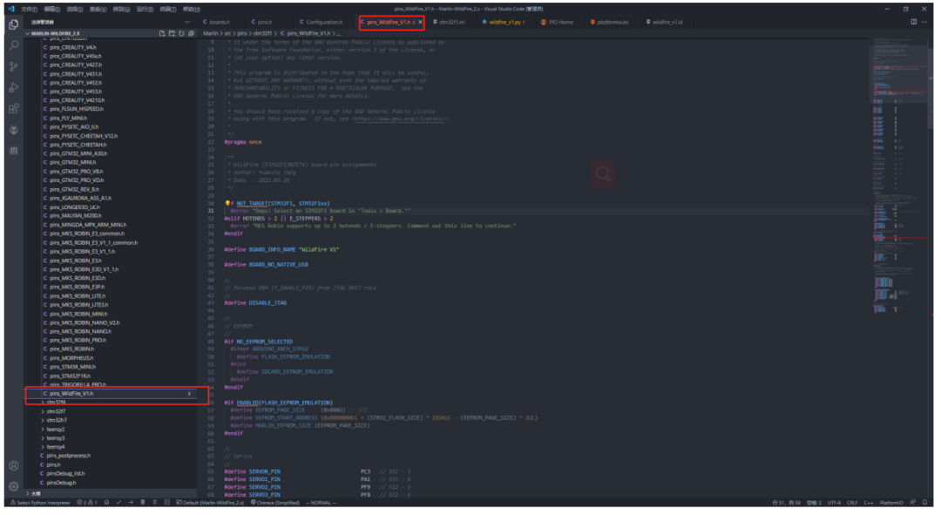Open explorer panel more actions (…)
Viewport: 941px width, 515px height.
point(187,22)
